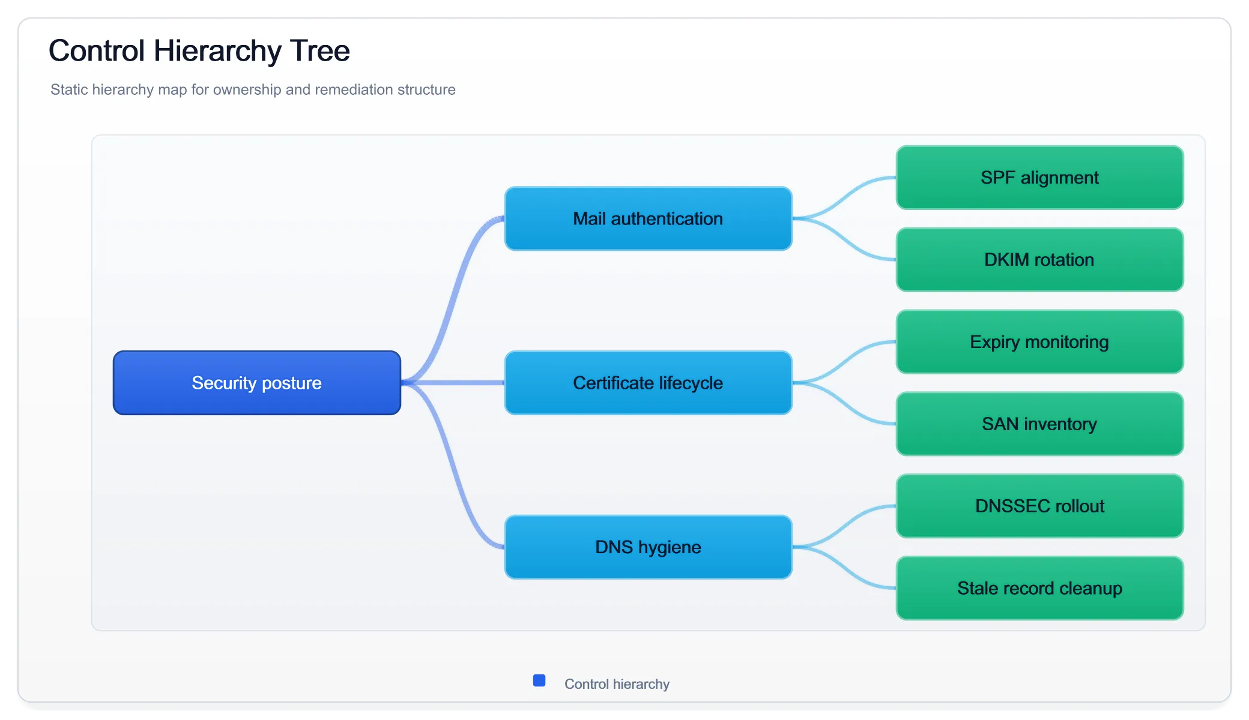Click the Mail authentication node

point(649,218)
